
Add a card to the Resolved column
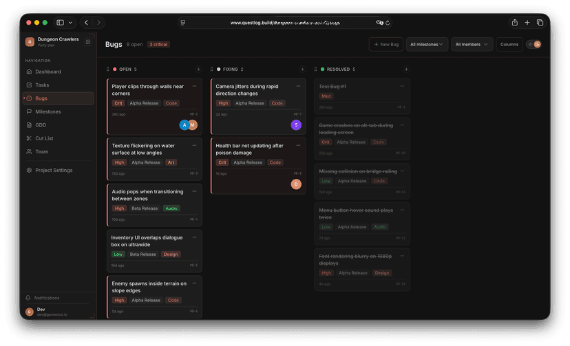406,69
